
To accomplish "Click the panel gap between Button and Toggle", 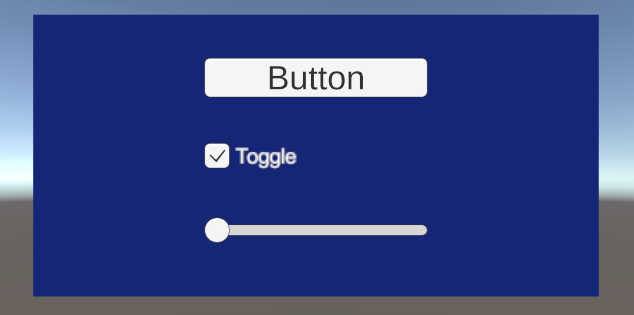I will [x=316, y=120].
